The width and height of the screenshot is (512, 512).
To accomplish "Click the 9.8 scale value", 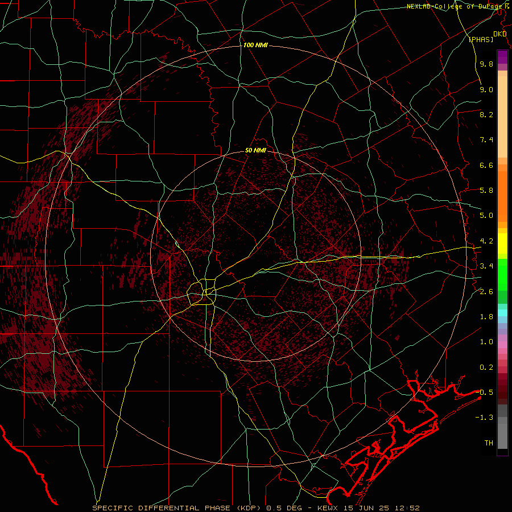I will [486, 64].
